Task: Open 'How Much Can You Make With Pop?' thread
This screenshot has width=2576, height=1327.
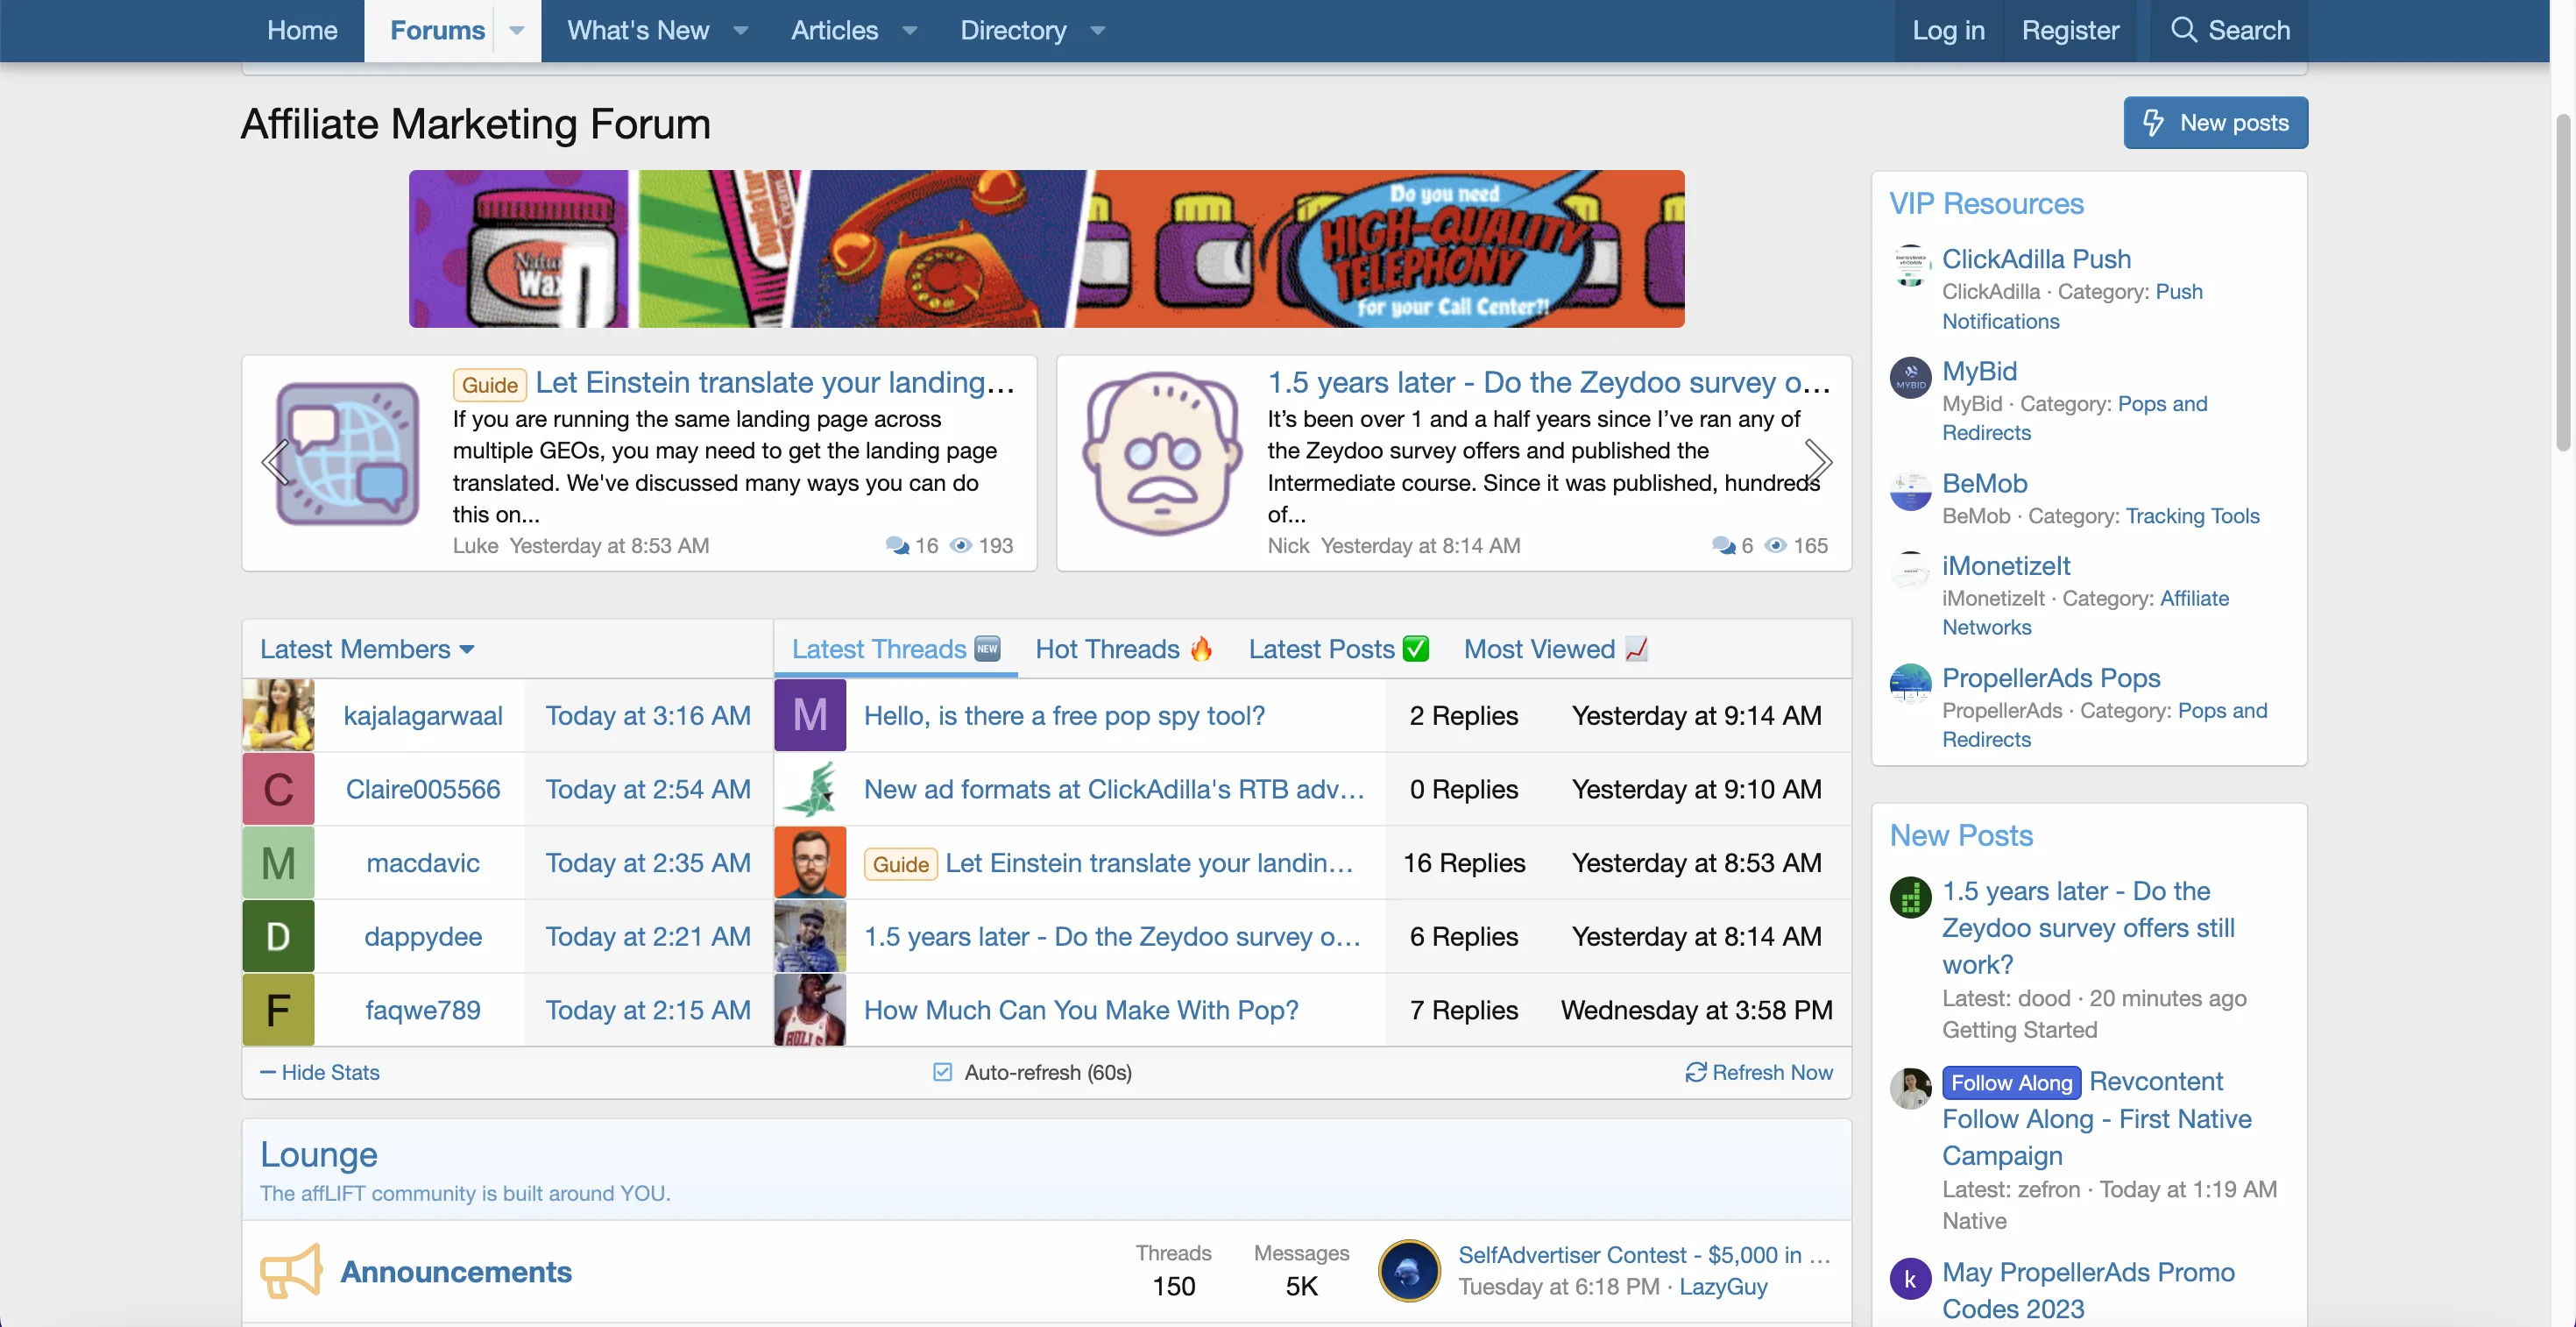Action: [x=1081, y=1010]
